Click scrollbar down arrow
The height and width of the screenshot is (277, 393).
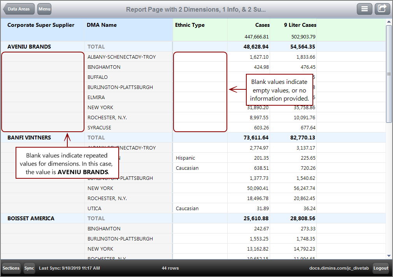[x=389, y=256]
